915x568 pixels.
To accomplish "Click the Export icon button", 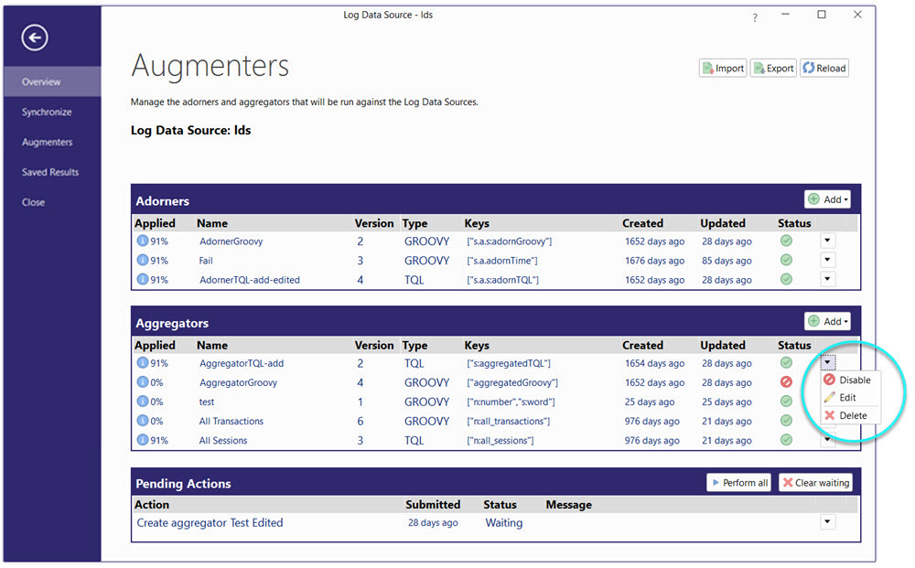I will click(x=759, y=68).
